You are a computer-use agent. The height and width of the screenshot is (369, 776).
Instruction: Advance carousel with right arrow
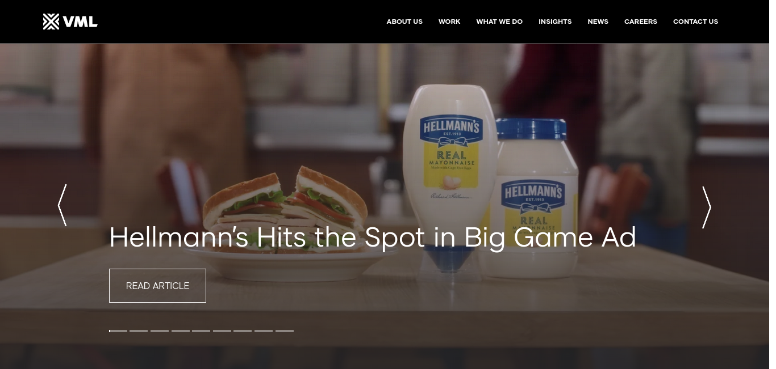707,207
